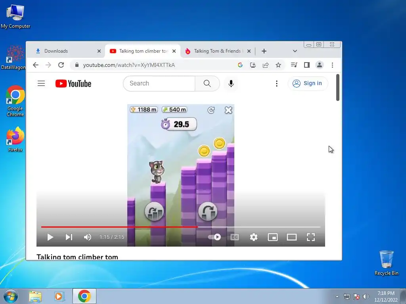The image size is (406, 304).
Task: Play the paused video
Action: pos(50,237)
